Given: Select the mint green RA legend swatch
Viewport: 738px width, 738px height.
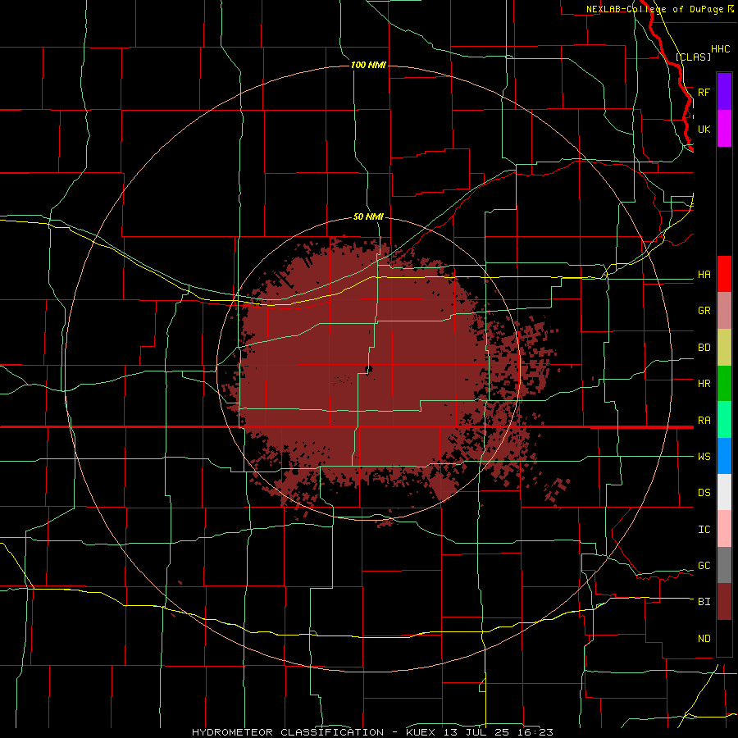Looking at the screenshot, I should [724, 420].
